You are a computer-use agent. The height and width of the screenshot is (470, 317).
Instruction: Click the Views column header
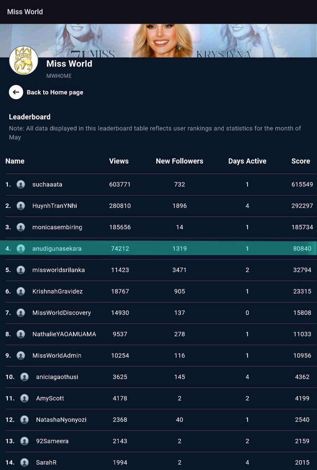(119, 161)
